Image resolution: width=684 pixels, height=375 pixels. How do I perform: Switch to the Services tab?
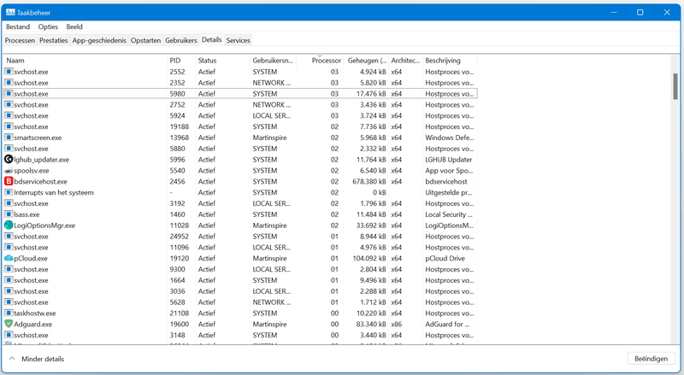pyautogui.click(x=238, y=40)
